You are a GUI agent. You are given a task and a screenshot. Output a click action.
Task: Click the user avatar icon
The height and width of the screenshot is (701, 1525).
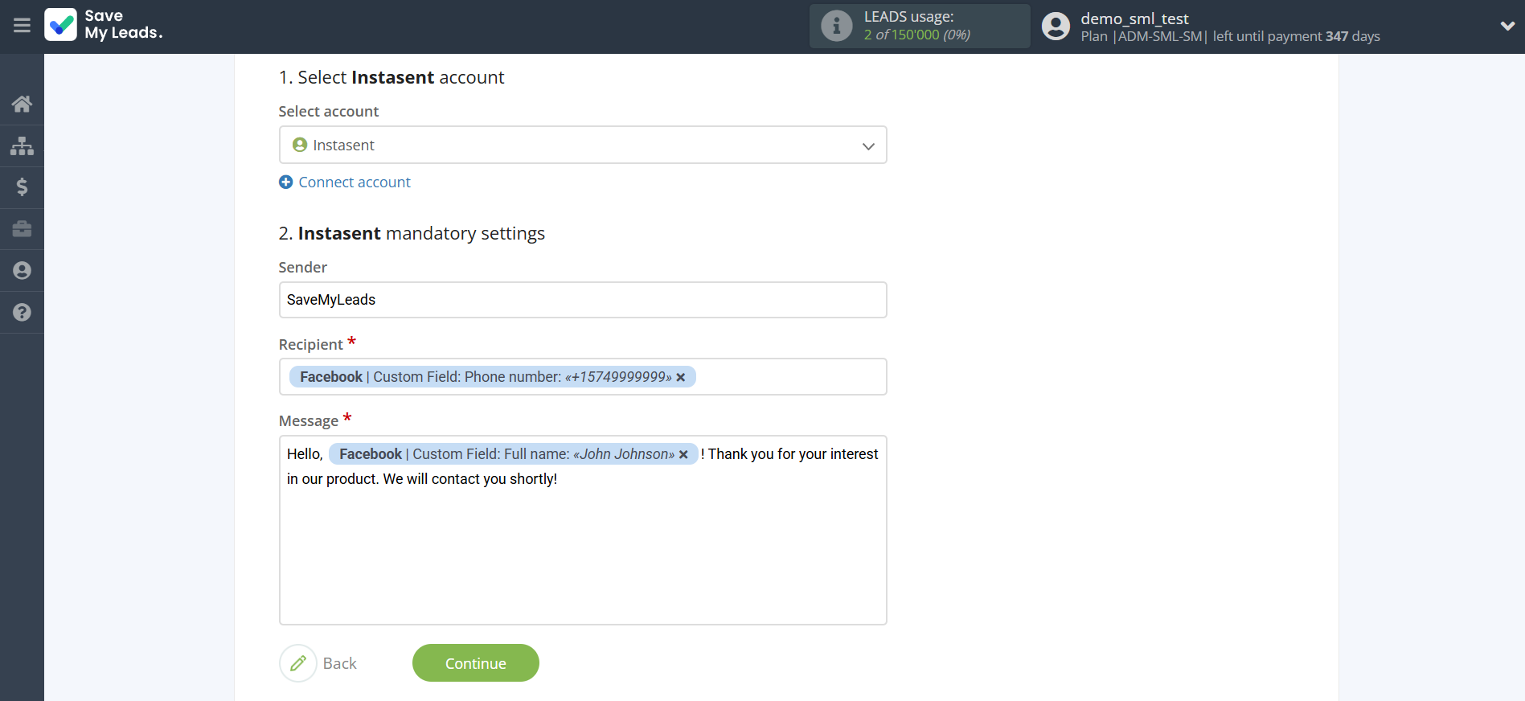pos(1056,27)
